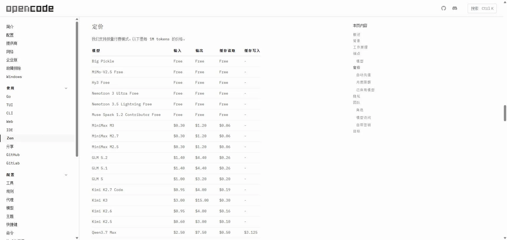Select TUI in the sidebar

pyautogui.click(x=10, y=105)
